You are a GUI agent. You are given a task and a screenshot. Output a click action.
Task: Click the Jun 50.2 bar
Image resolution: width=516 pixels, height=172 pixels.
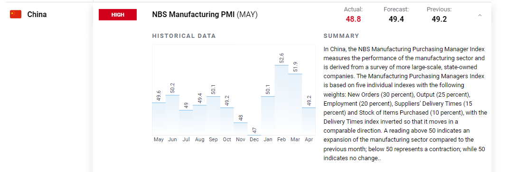click(x=172, y=115)
